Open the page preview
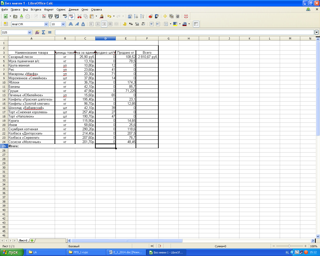This screenshot has height=256, width=320. [57, 16]
